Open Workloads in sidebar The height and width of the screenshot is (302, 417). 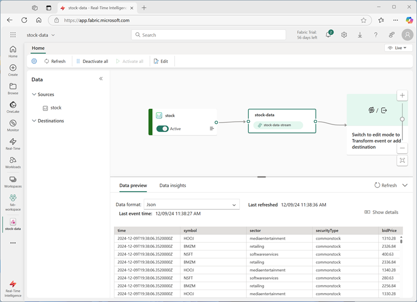point(13,162)
